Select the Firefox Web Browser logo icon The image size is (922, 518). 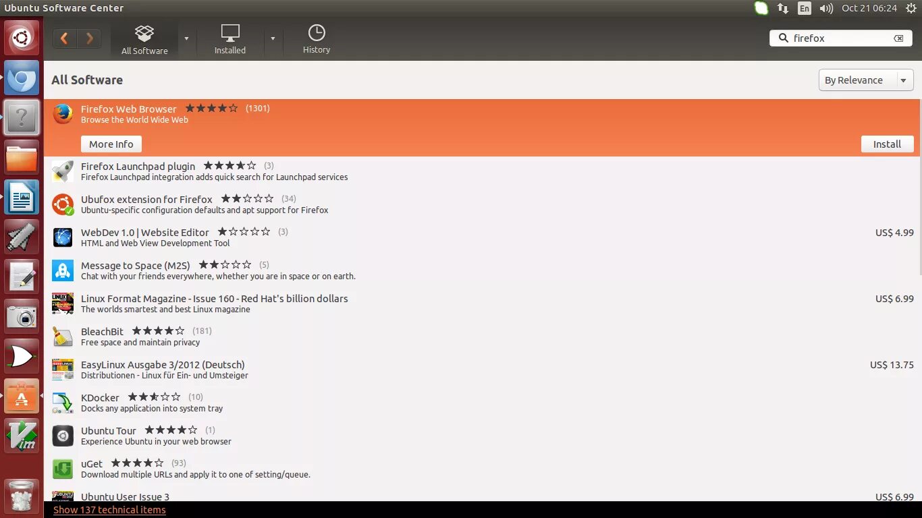pos(63,114)
